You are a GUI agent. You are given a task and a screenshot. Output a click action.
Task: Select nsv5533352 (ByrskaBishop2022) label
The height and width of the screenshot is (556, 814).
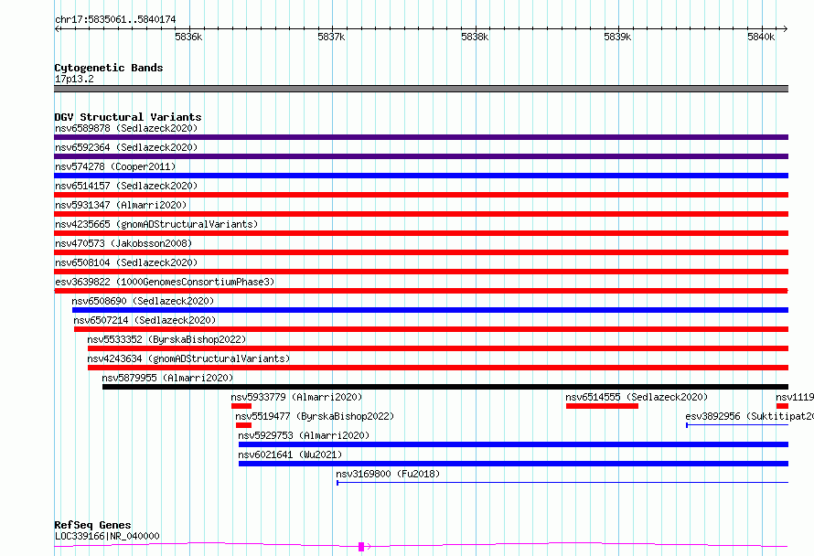pos(166,339)
